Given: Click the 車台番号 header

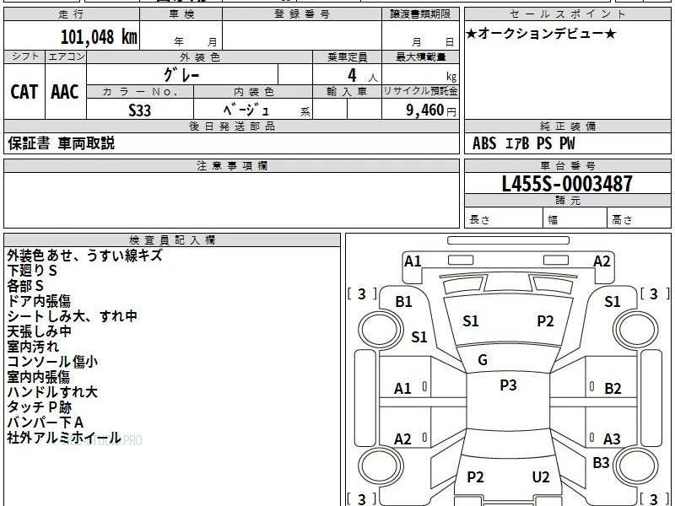Looking at the screenshot, I should 567,165.
